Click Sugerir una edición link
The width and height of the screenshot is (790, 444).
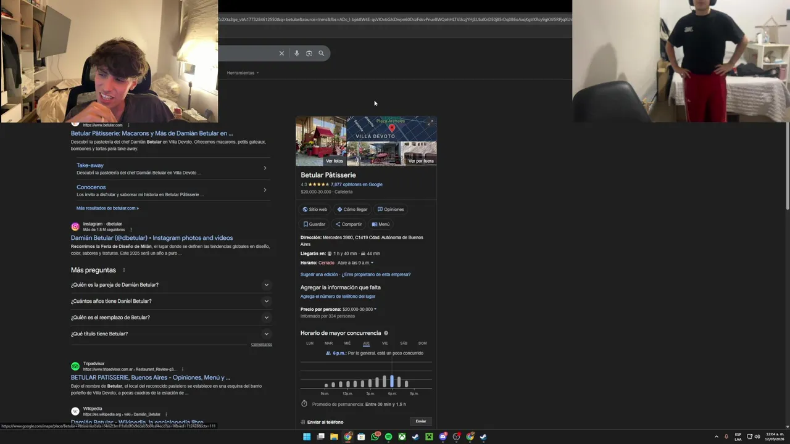319,274
